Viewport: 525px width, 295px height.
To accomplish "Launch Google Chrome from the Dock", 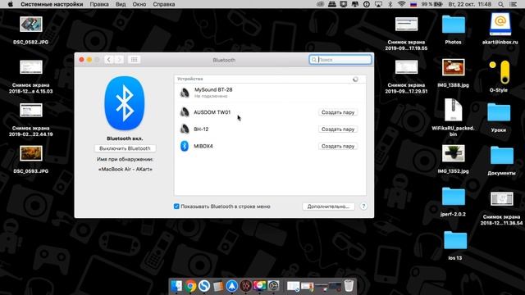I will pos(190,286).
